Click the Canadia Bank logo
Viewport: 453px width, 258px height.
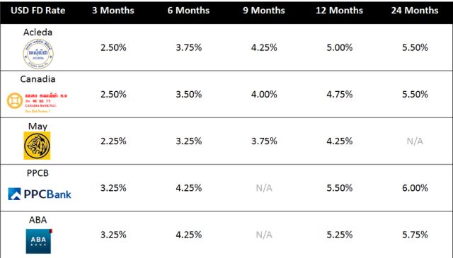pyautogui.click(x=37, y=102)
